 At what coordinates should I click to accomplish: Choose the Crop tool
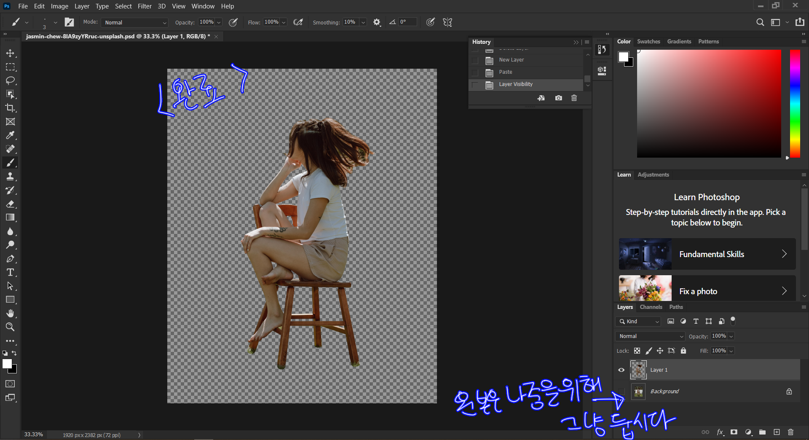click(10, 108)
